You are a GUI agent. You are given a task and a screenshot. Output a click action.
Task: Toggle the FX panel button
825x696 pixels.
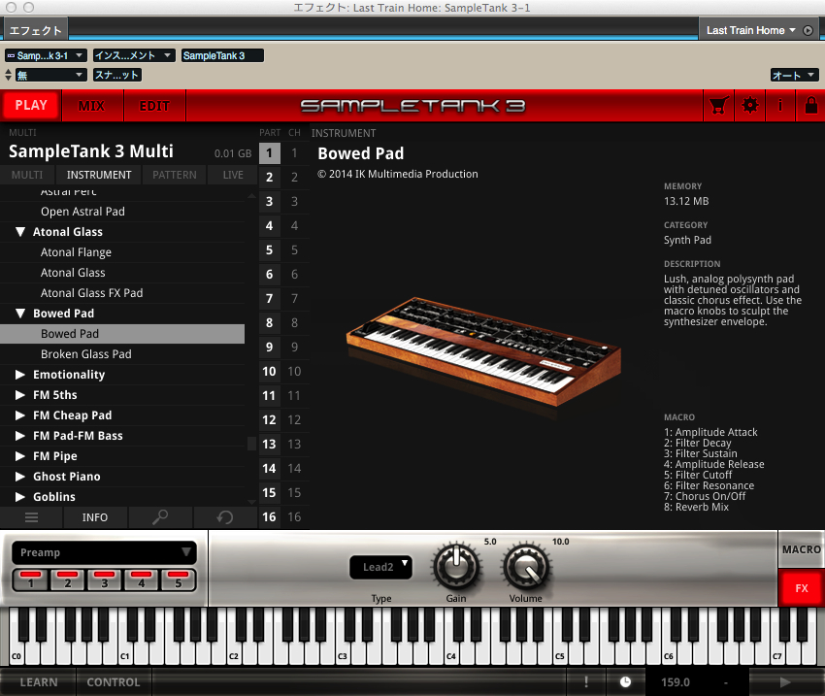click(802, 588)
